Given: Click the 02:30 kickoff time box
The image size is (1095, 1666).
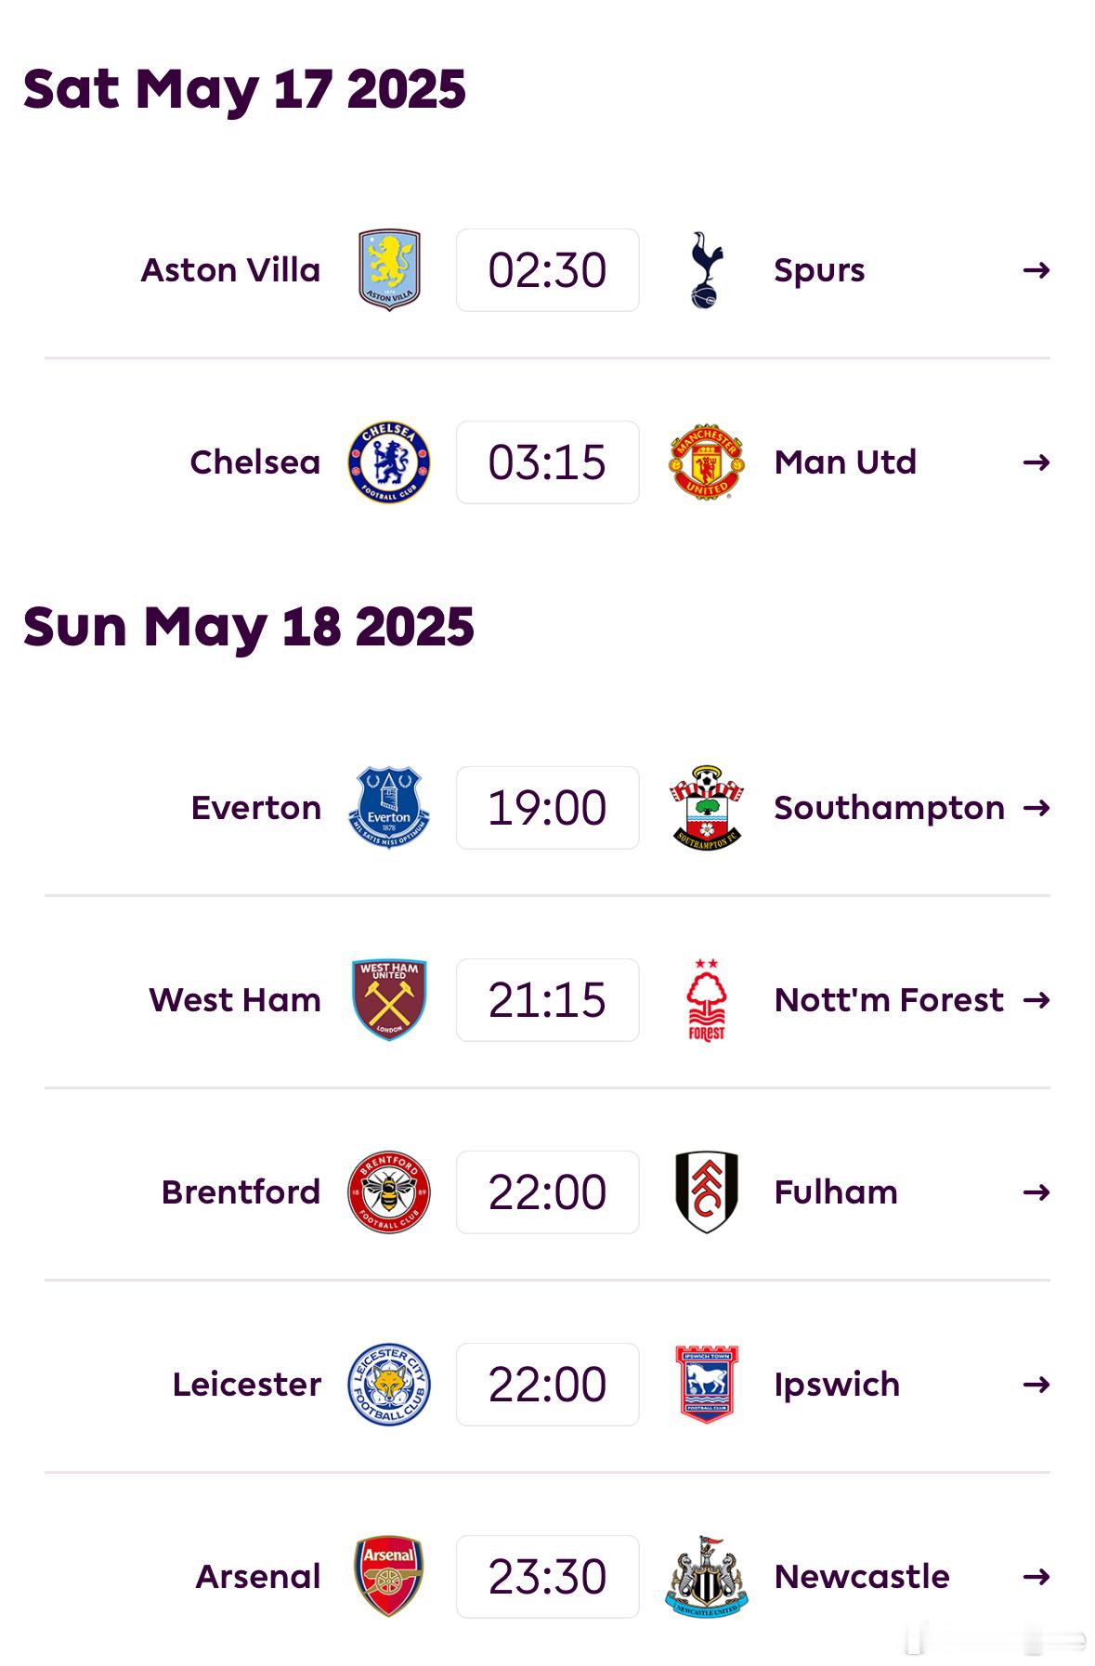Looking at the screenshot, I should pyautogui.click(x=548, y=270).
